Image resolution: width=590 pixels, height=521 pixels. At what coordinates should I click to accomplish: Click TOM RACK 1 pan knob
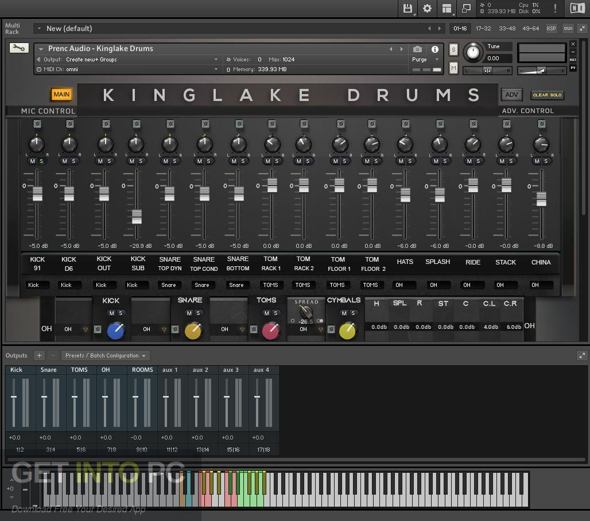click(x=272, y=144)
